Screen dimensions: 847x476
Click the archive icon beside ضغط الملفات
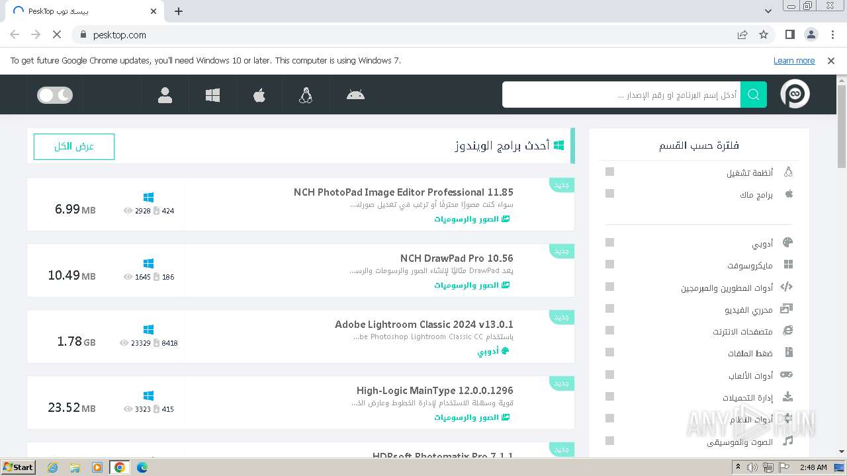click(x=788, y=353)
